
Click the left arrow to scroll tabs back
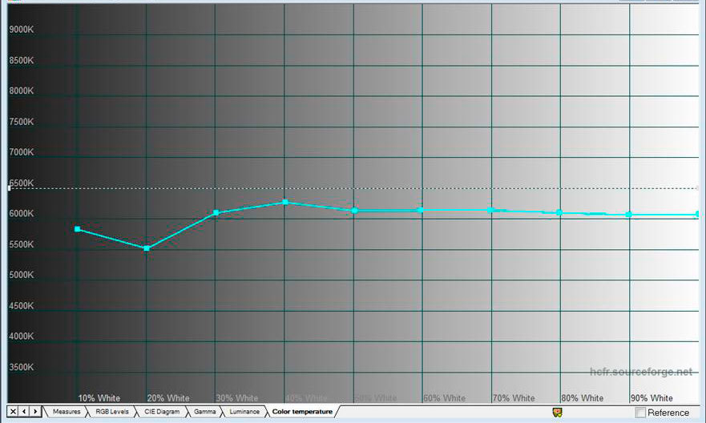pyautogui.click(x=24, y=411)
